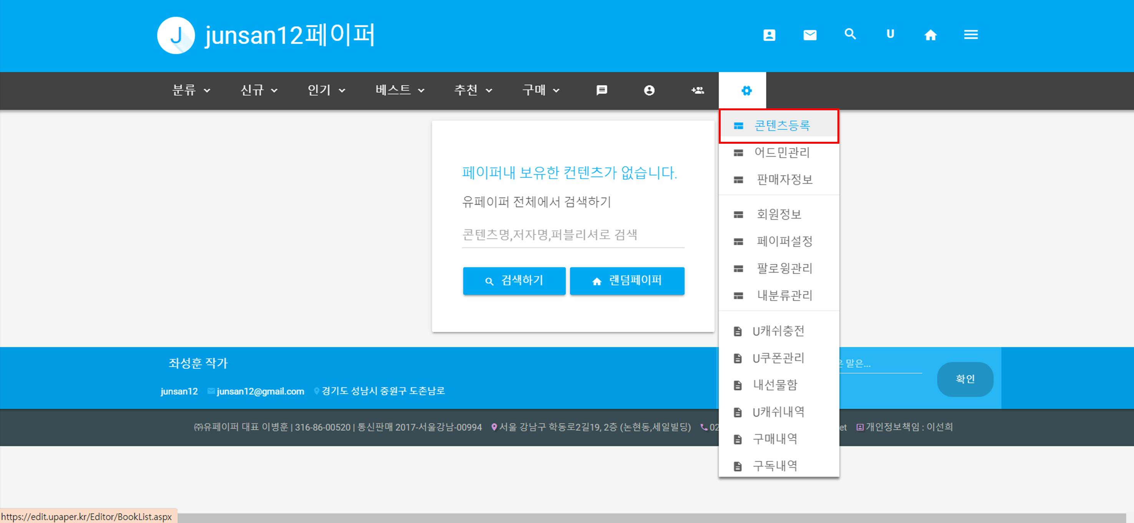The width and height of the screenshot is (1134, 523).
Task: Click the single person account icon in navbar
Action: pyautogui.click(x=649, y=90)
